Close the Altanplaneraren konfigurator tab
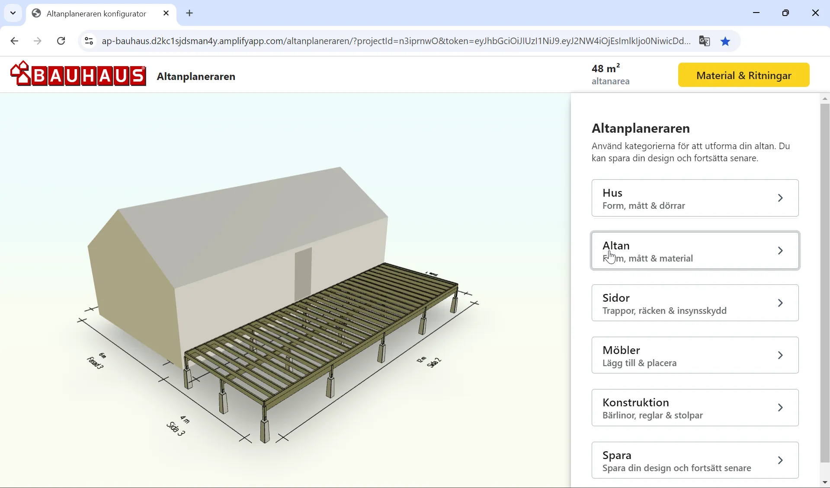Image resolution: width=830 pixels, height=488 pixels. [166, 13]
